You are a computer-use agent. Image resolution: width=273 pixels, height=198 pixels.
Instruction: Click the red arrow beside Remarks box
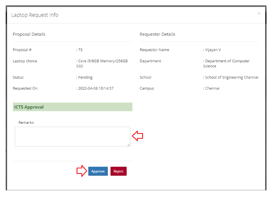[x=137, y=136]
